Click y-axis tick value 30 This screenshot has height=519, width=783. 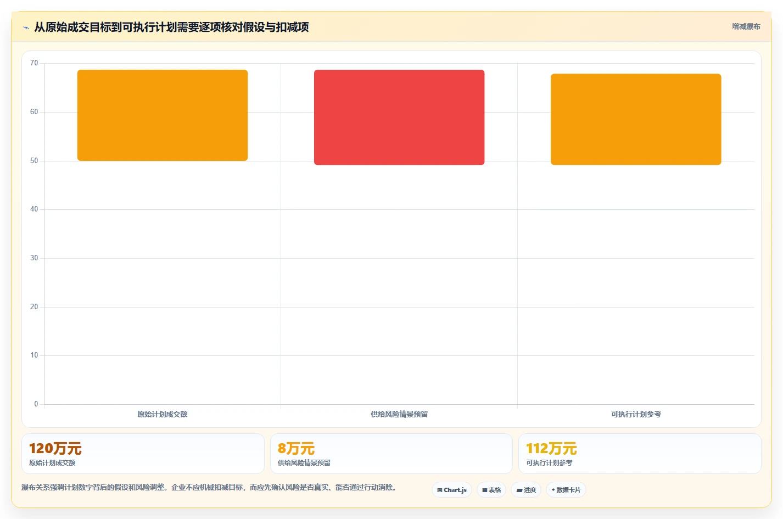pyautogui.click(x=34, y=258)
